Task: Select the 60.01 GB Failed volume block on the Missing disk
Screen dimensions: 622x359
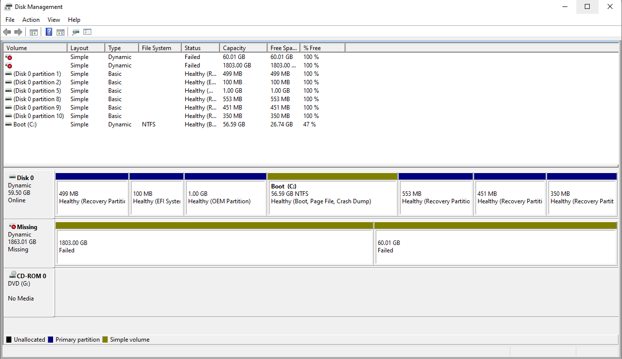Action: 496,243
